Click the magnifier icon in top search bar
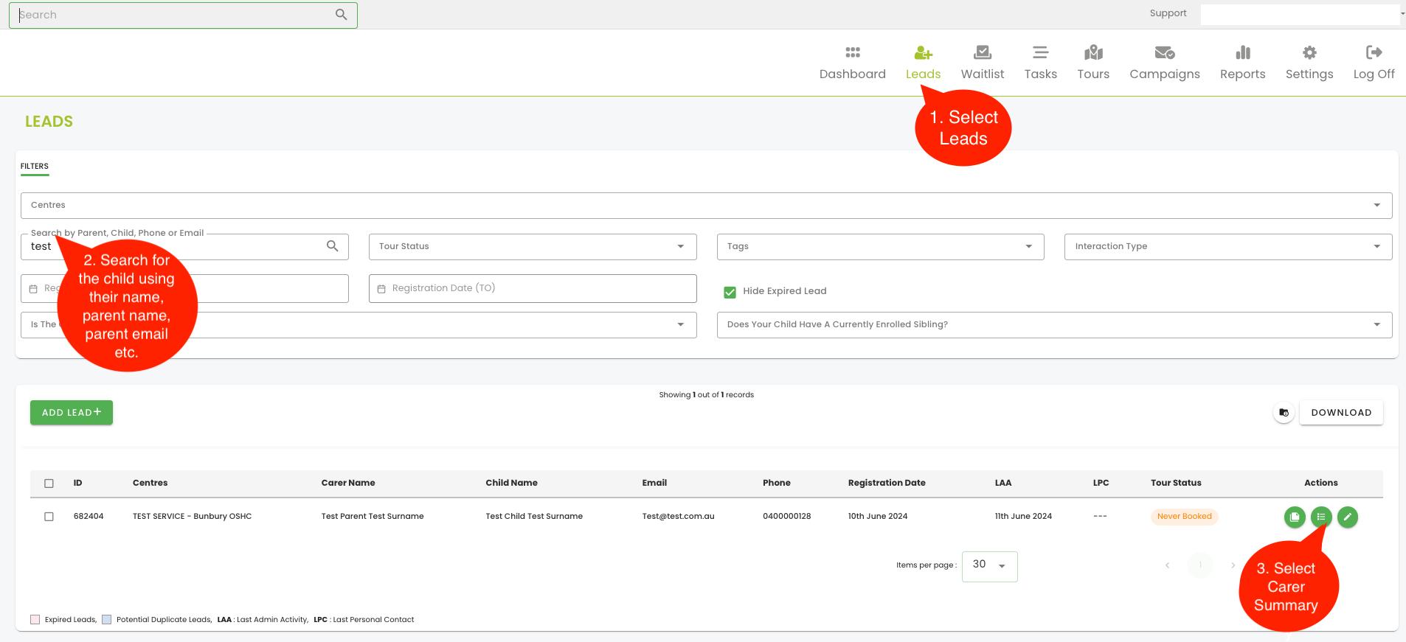The height and width of the screenshot is (642, 1406). point(341,15)
